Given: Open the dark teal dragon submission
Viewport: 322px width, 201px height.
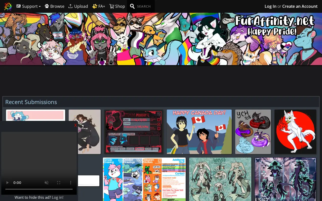Looking at the screenshot, I should click(286, 179).
